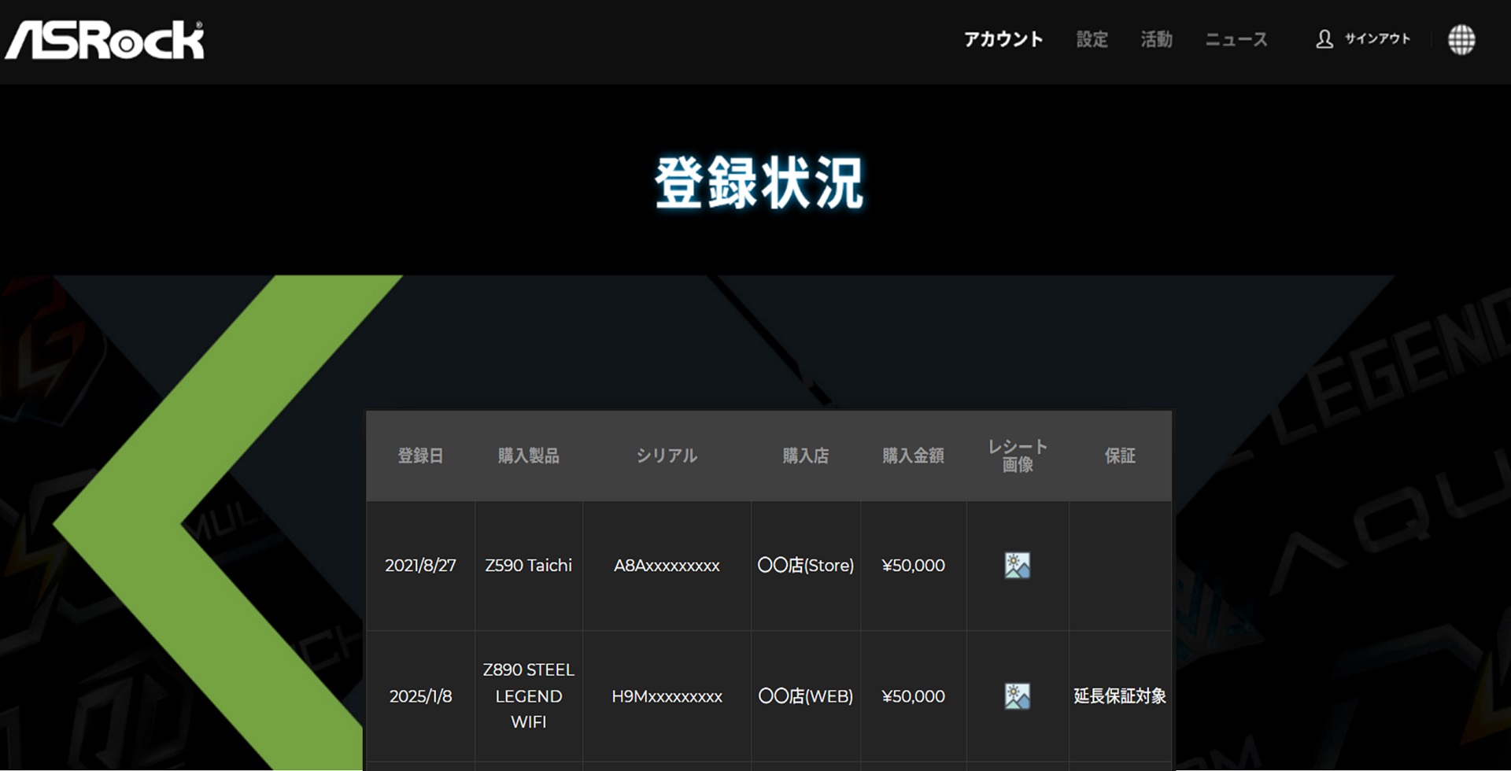This screenshot has height=771, width=1511.
Task: Click the サインアウト link
Action: click(x=1377, y=39)
